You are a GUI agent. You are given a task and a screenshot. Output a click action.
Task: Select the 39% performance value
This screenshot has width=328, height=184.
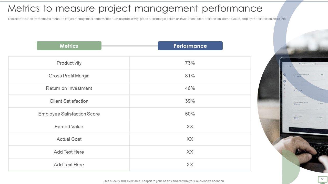[190, 101]
